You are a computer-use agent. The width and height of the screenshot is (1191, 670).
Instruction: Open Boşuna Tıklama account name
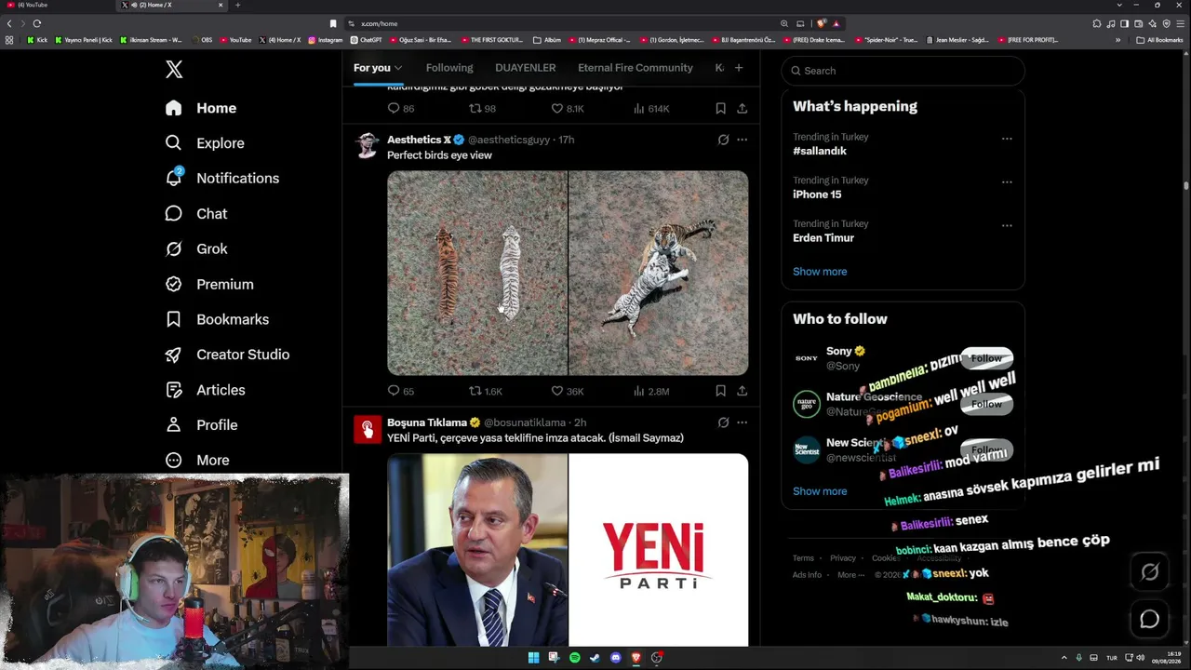(427, 422)
